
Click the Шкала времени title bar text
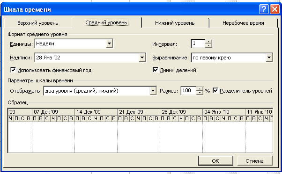tap(28, 9)
